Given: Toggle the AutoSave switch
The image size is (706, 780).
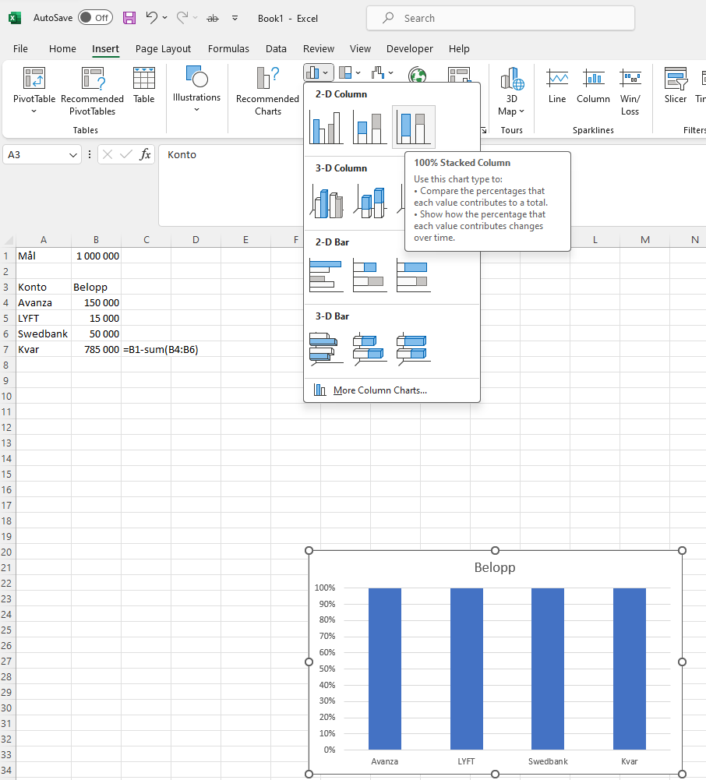Looking at the screenshot, I should 95,18.
